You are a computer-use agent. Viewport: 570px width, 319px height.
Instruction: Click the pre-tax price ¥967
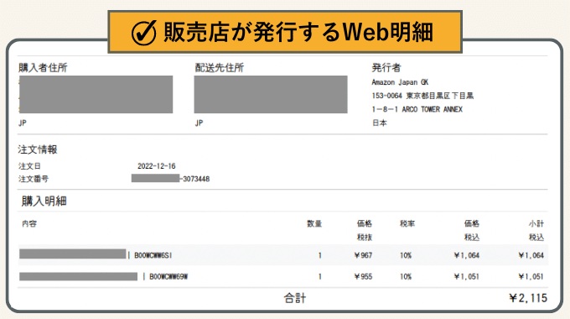coord(363,255)
